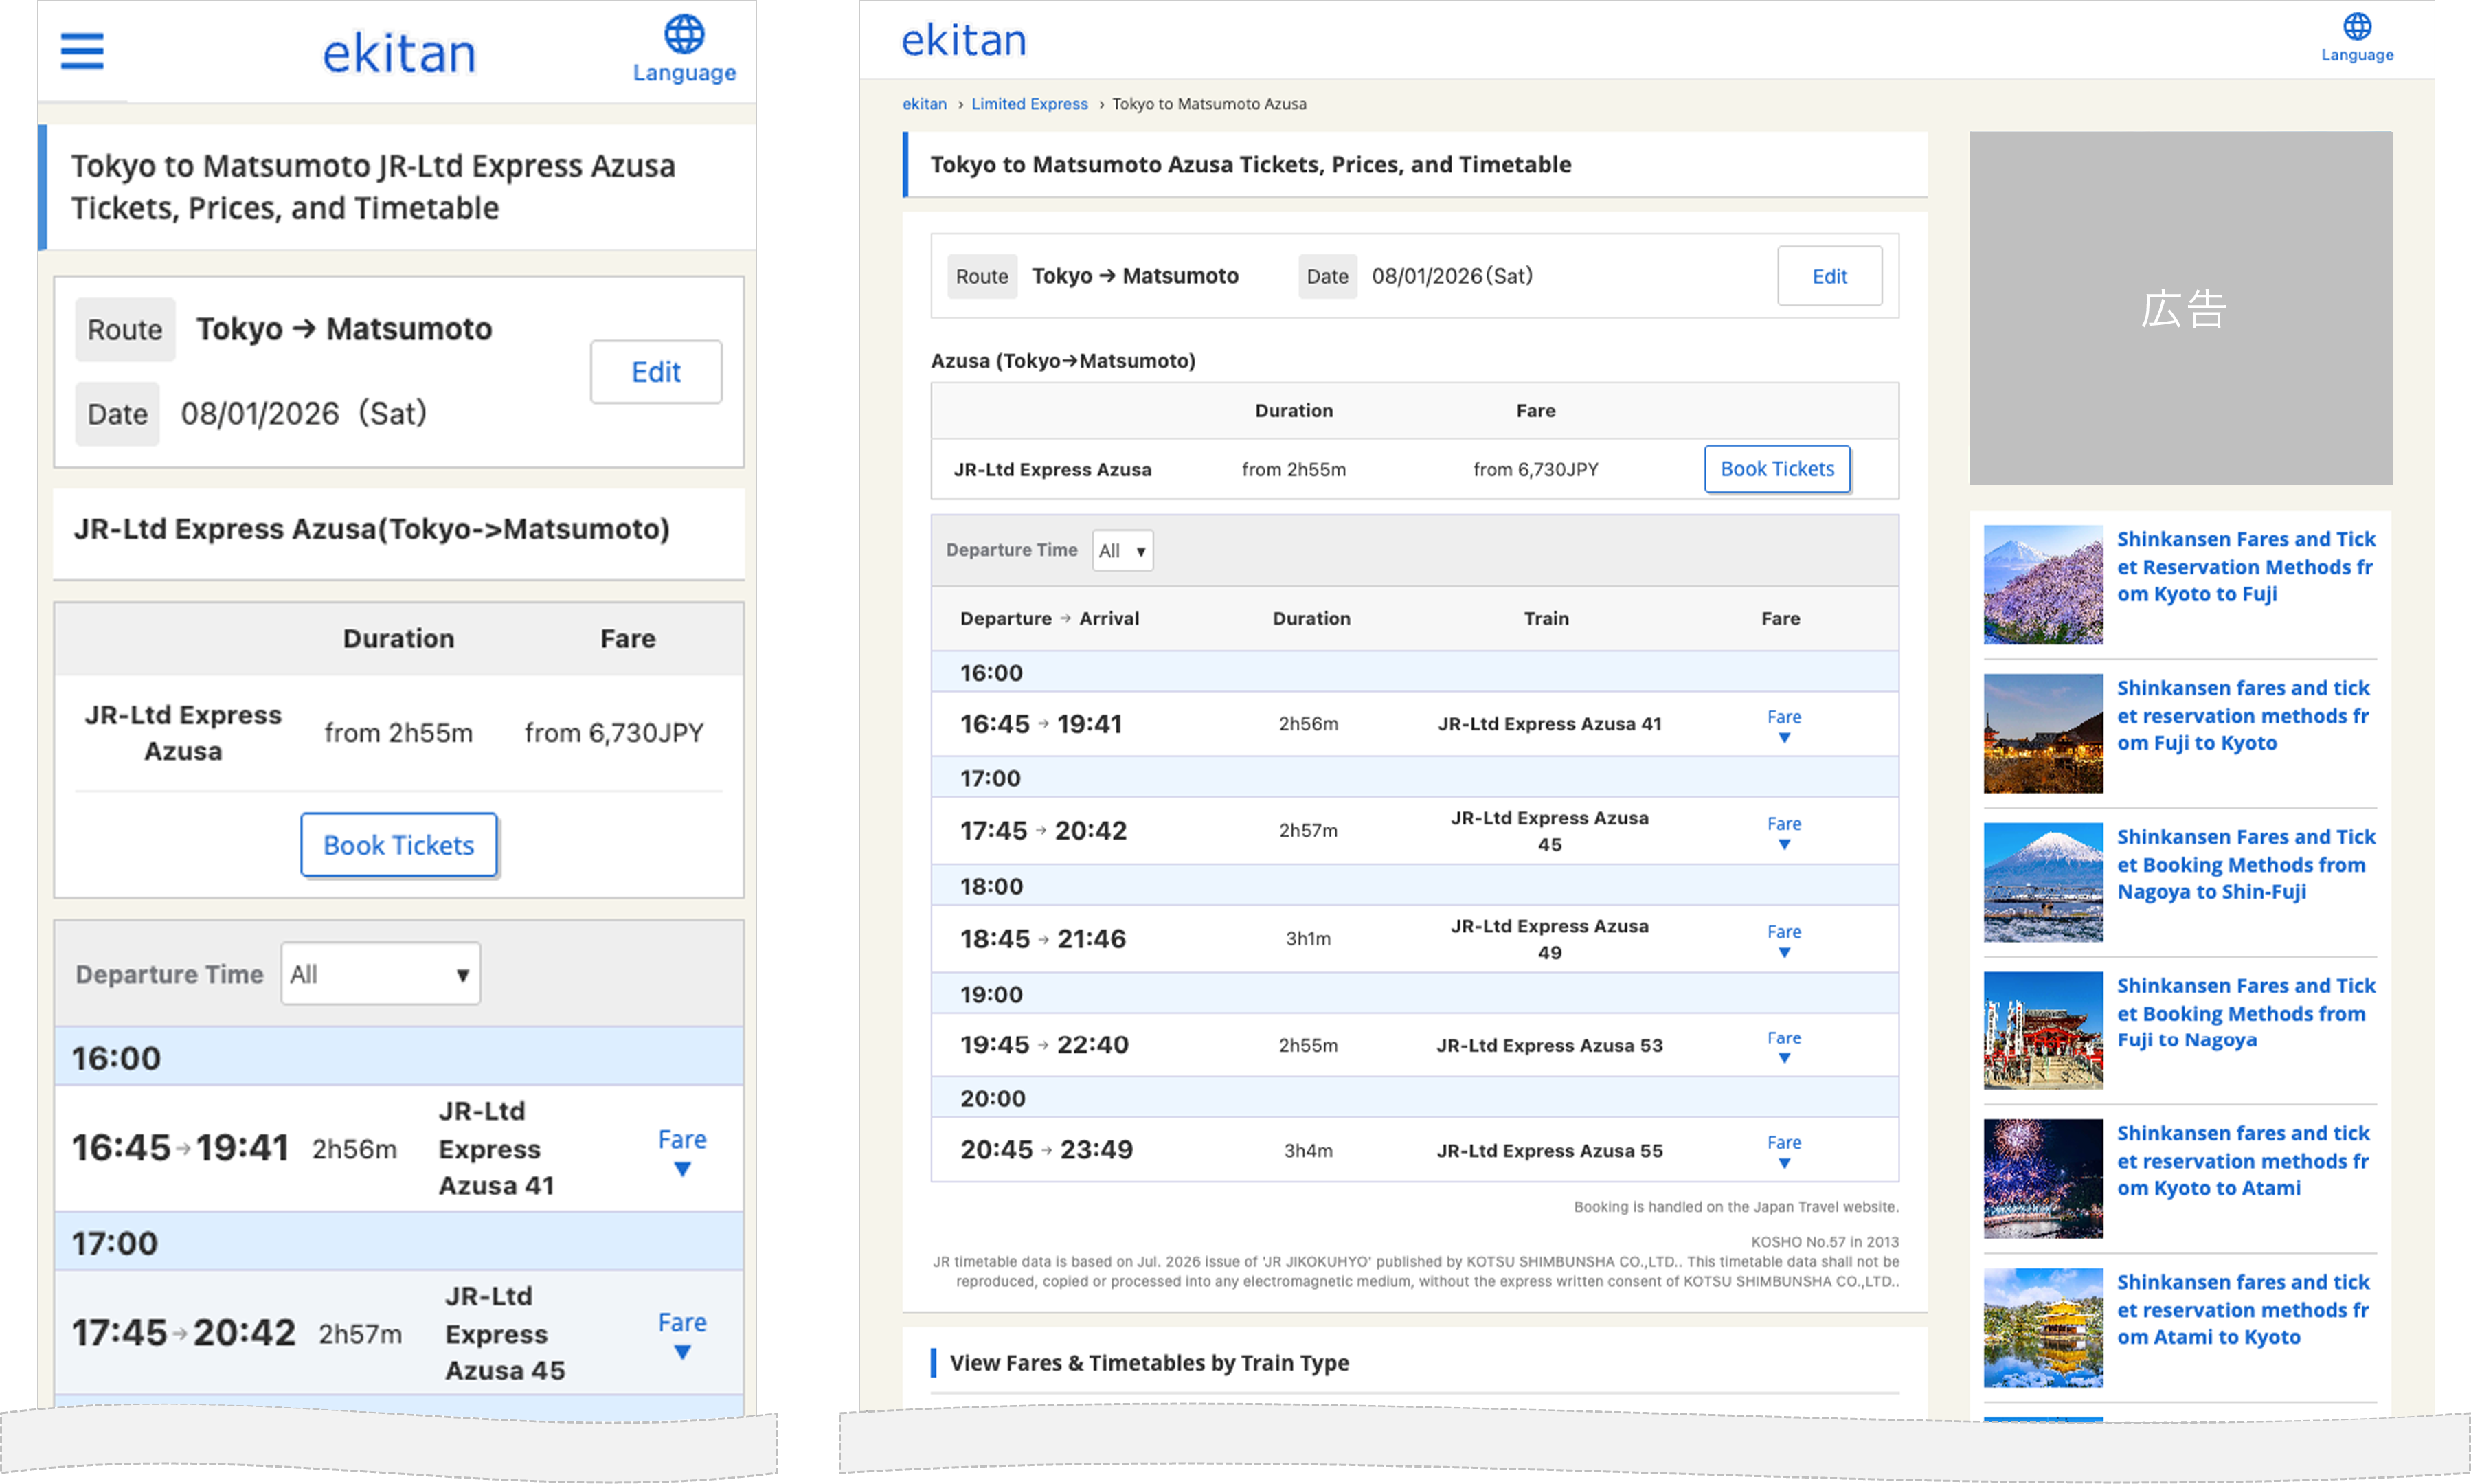The image size is (2471, 1484).
Task: Click the 20:00 hour header in desktop timetable
Action: tap(1414, 1097)
